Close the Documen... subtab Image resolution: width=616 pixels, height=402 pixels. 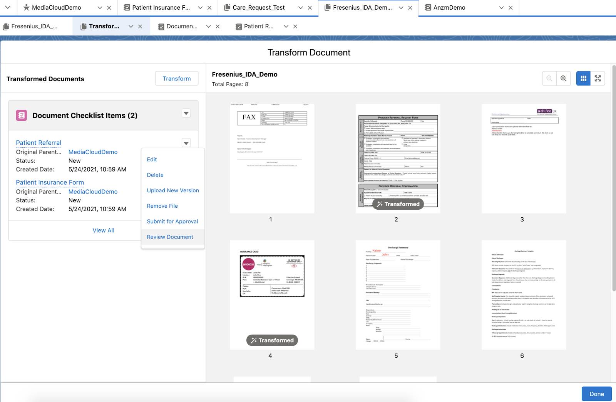(218, 27)
